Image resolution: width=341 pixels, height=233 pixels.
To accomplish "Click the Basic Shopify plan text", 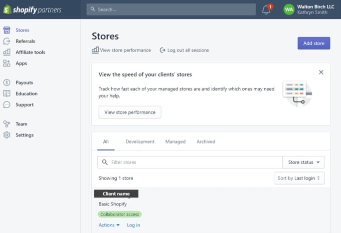I will pyautogui.click(x=112, y=204).
